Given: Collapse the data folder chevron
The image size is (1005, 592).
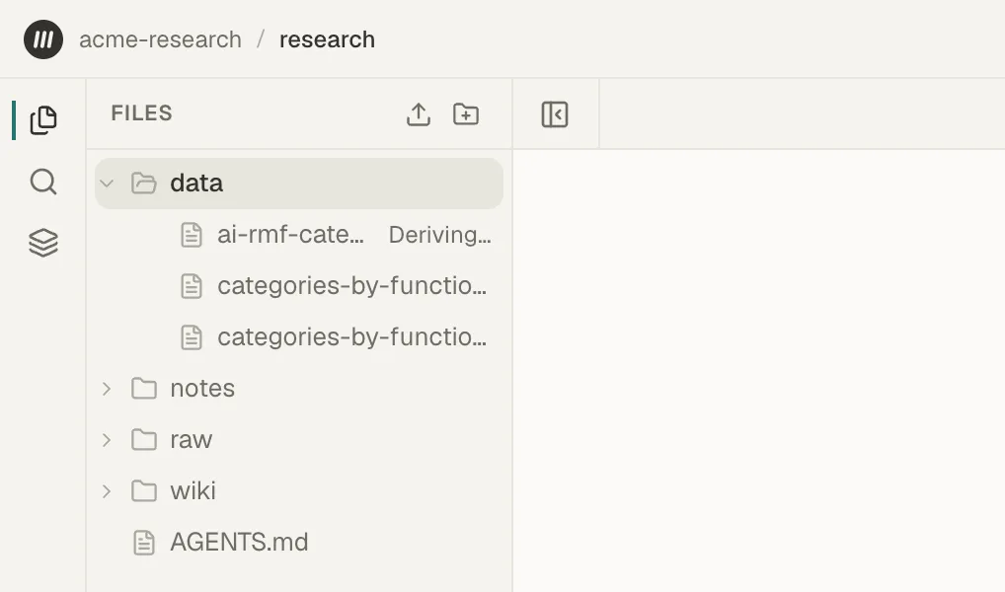Looking at the screenshot, I should [x=107, y=184].
